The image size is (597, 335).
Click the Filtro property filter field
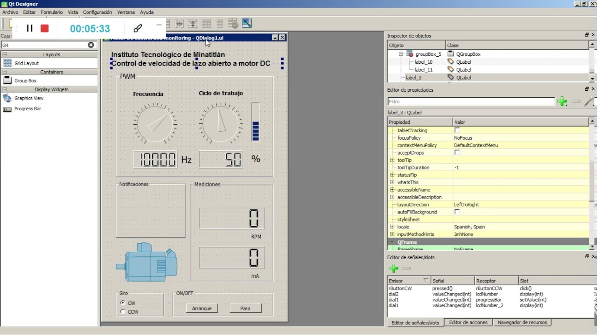(471, 101)
